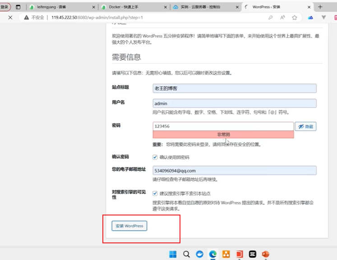Click the not secure warning icon
Screen dimensions: 337x260
pyautogui.click(x=27, y=18)
